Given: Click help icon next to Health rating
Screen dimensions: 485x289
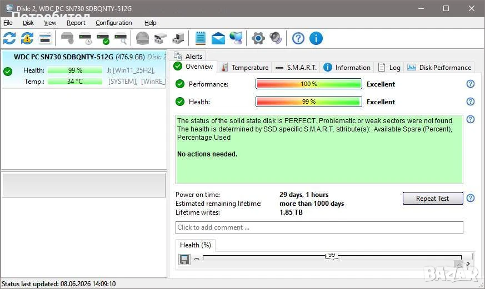Looking at the screenshot, I should click(470, 102).
